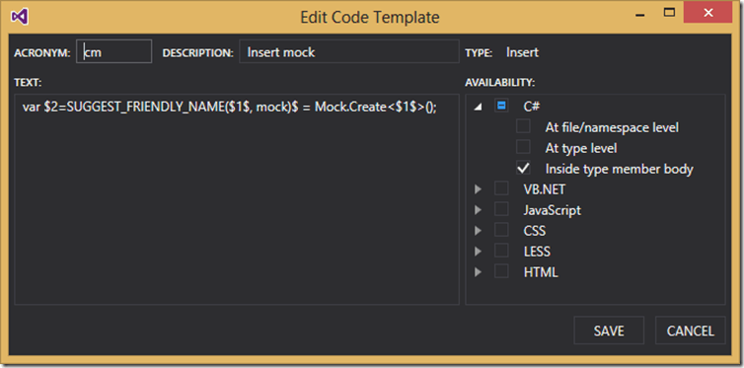This screenshot has height=368, width=744.
Task: Click 'At file/namespace level' label text
Action: 612,127
